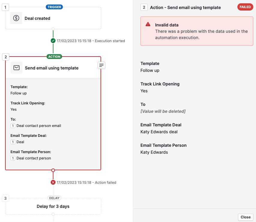Click the step 2 number badge on action card
This screenshot has height=222, width=256.
(5, 57)
